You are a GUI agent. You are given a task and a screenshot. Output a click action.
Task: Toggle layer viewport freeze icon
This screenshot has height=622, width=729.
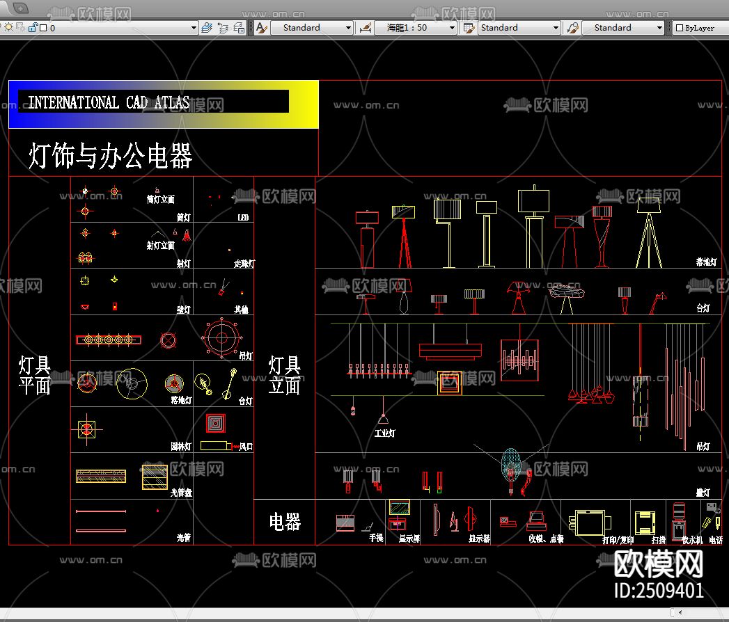click(x=20, y=28)
